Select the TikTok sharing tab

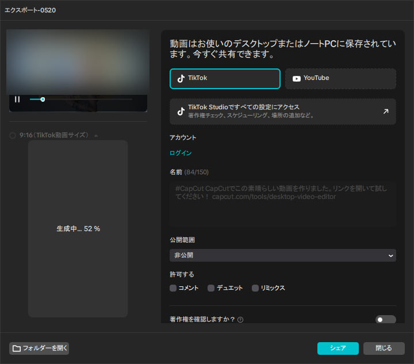pyautogui.click(x=225, y=79)
